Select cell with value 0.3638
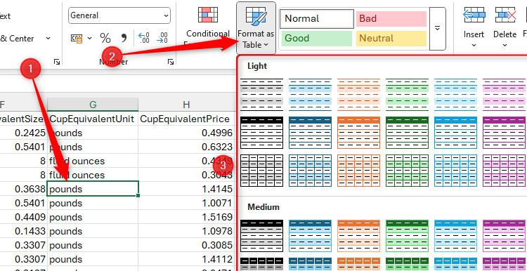 [x=23, y=189]
